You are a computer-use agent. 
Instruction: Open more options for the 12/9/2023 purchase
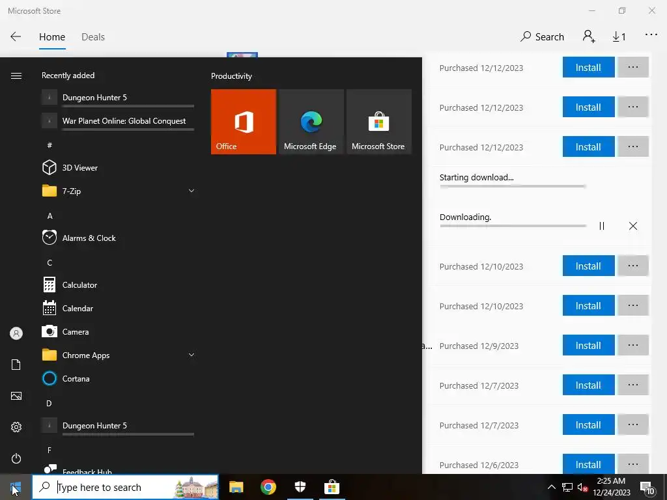pos(632,345)
